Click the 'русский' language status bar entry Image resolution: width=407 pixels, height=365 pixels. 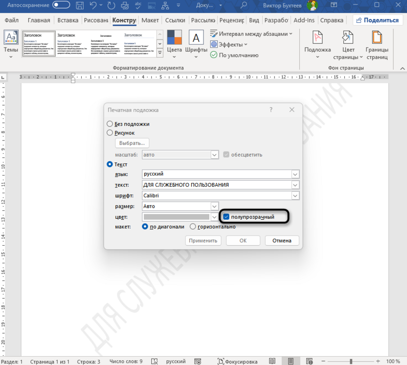[176, 362]
